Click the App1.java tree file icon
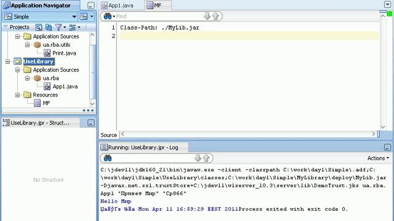 pyautogui.click(x=47, y=86)
